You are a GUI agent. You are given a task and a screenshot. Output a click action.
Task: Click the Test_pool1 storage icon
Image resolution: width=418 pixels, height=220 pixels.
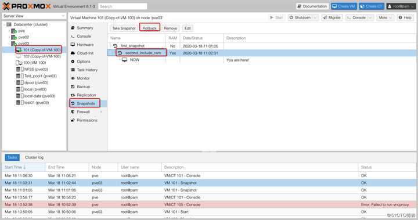point(20,76)
